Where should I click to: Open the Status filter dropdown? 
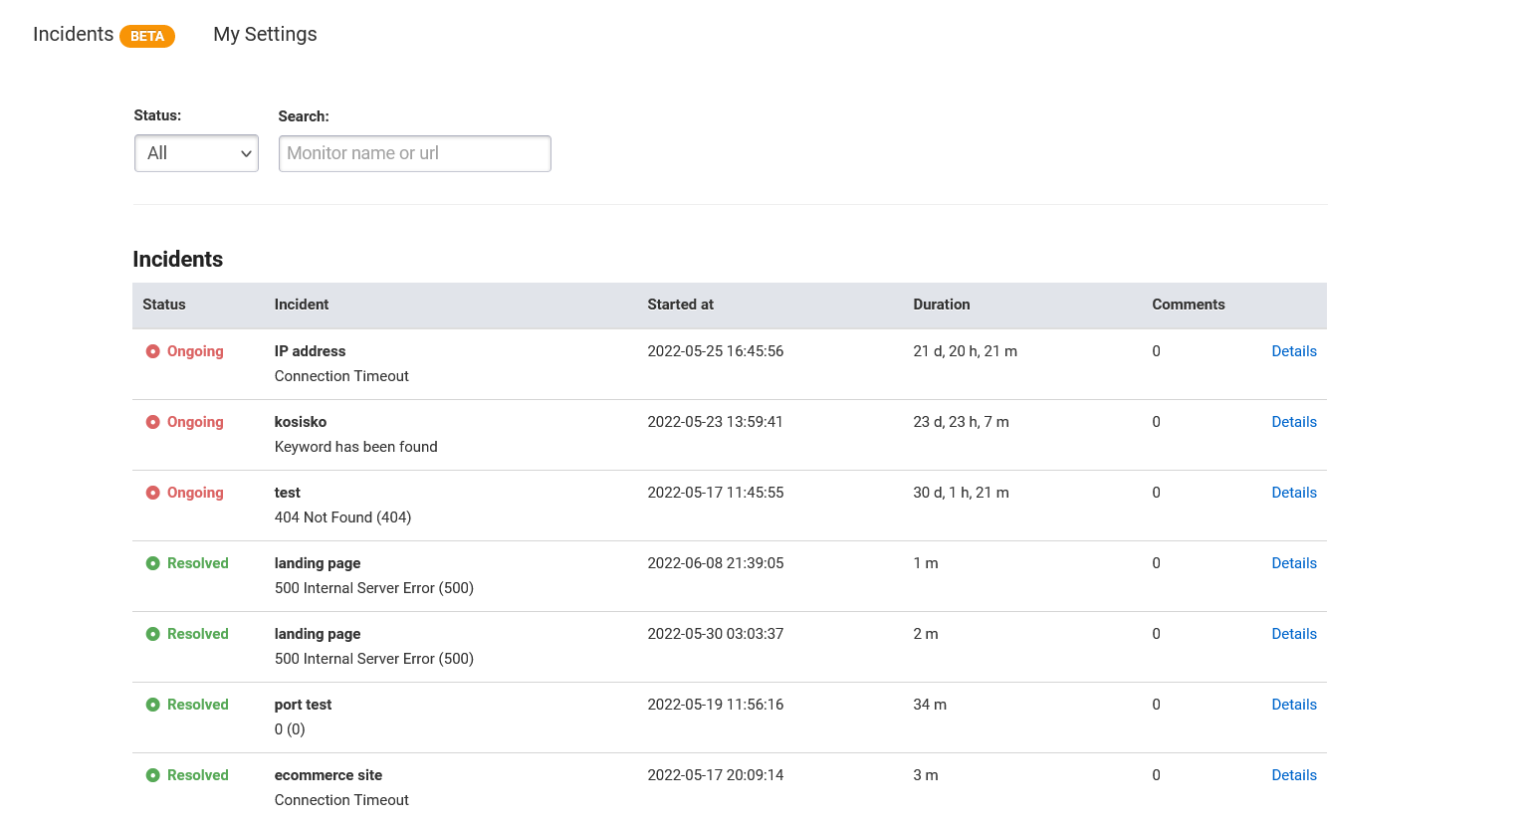tap(196, 153)
